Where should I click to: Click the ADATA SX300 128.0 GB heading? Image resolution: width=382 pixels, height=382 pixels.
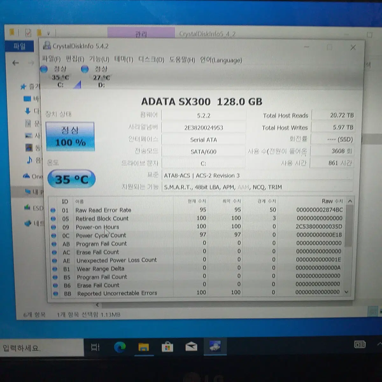[202, 102]
